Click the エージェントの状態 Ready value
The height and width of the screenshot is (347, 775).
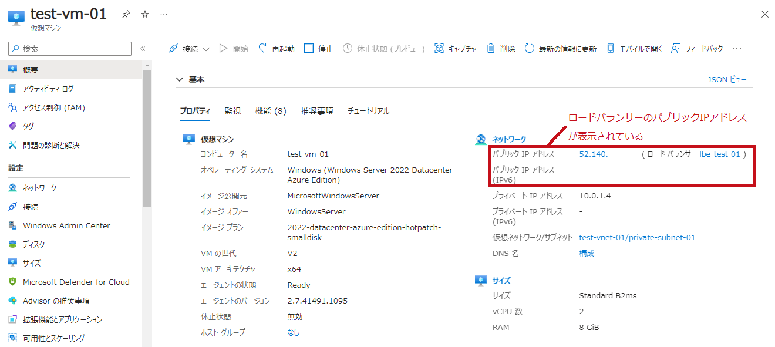point(299,285)
